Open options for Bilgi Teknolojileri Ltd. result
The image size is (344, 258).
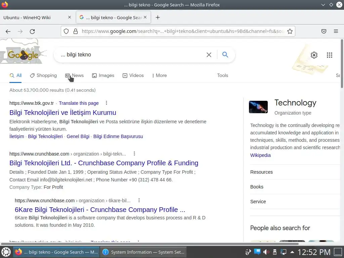click(134, 154)
